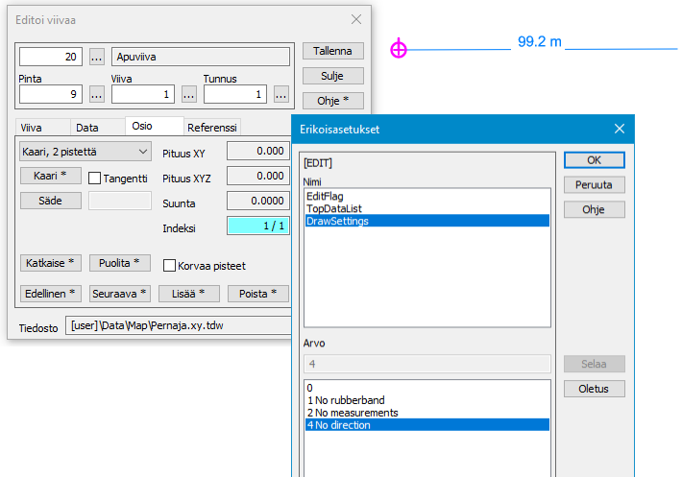Switch to the Data tab
682x477 pixels.
pyautogui.click(x=87, y=127)
